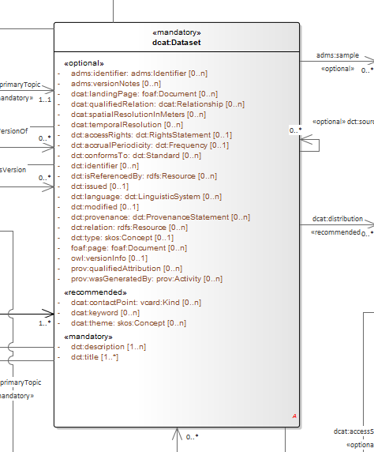Click the «recommended» label under dcat:distribution
Viewport: 374px width, 452px height.
[x=335, y=232]
